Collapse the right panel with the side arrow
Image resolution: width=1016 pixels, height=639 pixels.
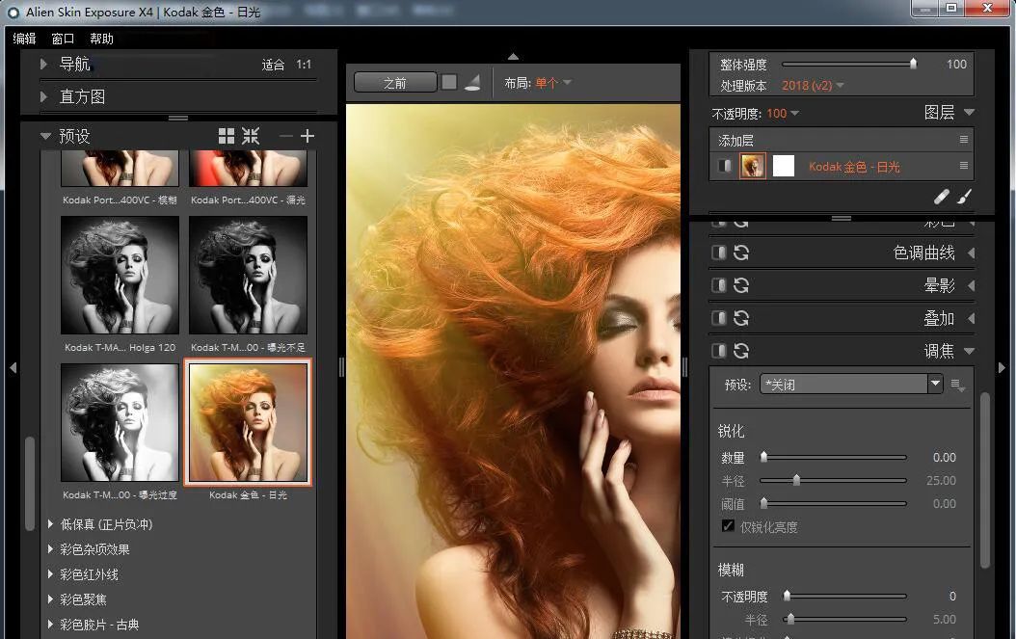tap(1002, 367)
